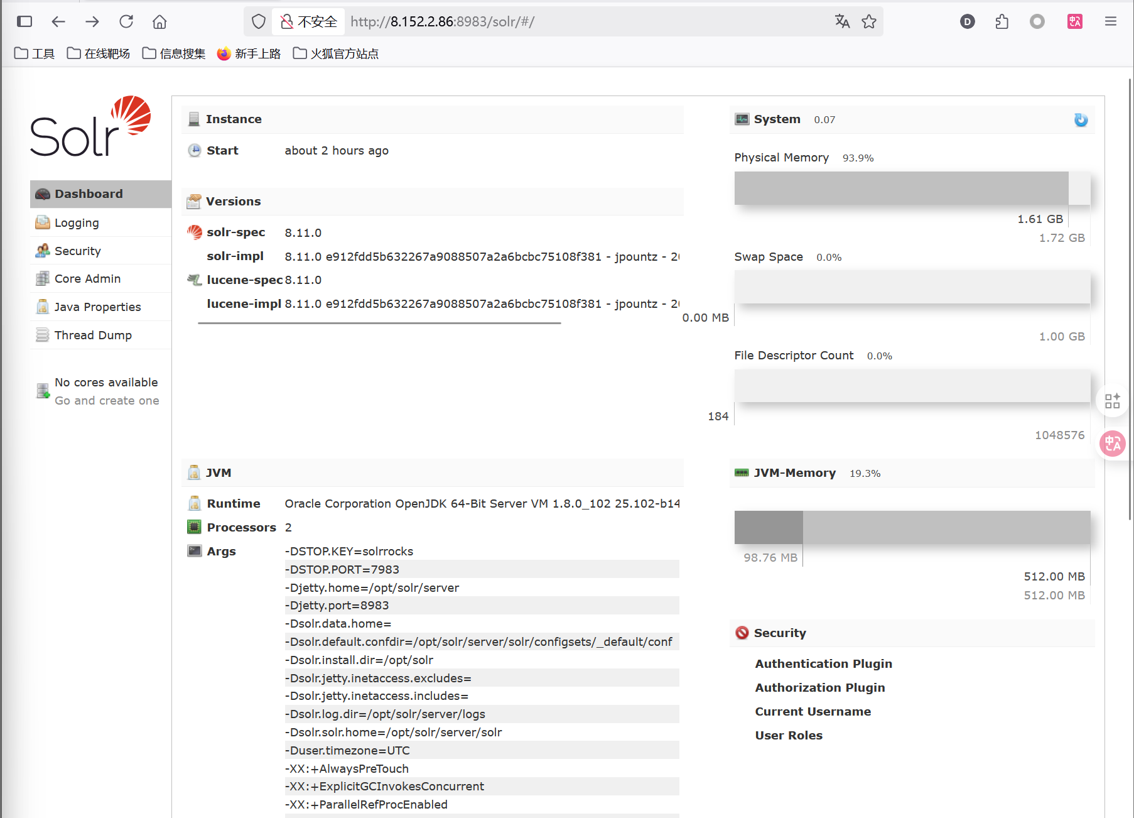Click the horizontal scrollbar under versions
The width and height of the screenshot is (1134, 818).
pos(379,323)
